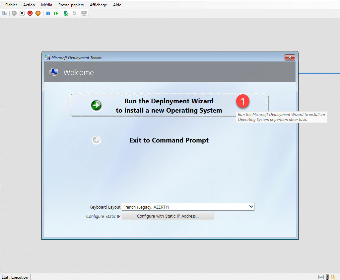The height and width of the screenshot is (280, 340).
Task: Open the Fichier menu
Action: pos(11,5)
